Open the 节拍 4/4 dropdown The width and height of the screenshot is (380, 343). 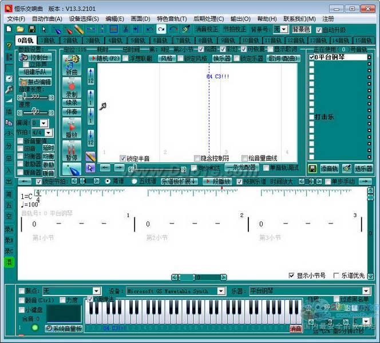(x=49, y=133)
